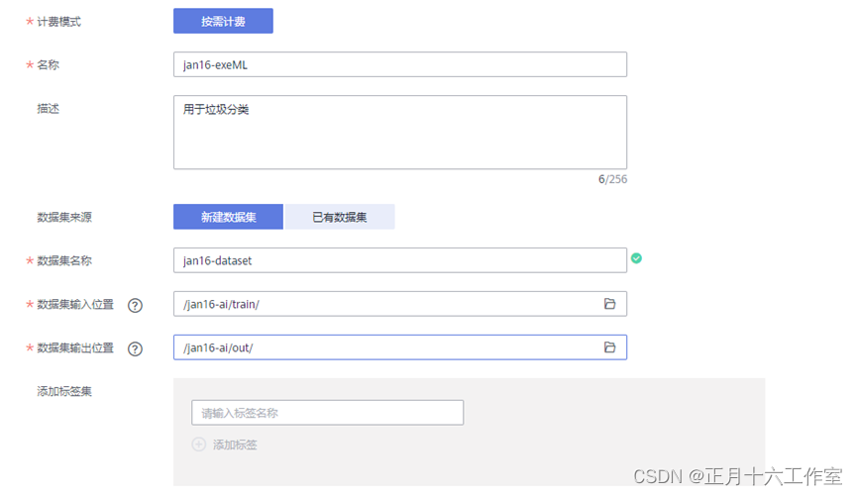Click the 6/256 character counter
The height and width of the screenshot is (495, 857).
click(x=612, y=179)
